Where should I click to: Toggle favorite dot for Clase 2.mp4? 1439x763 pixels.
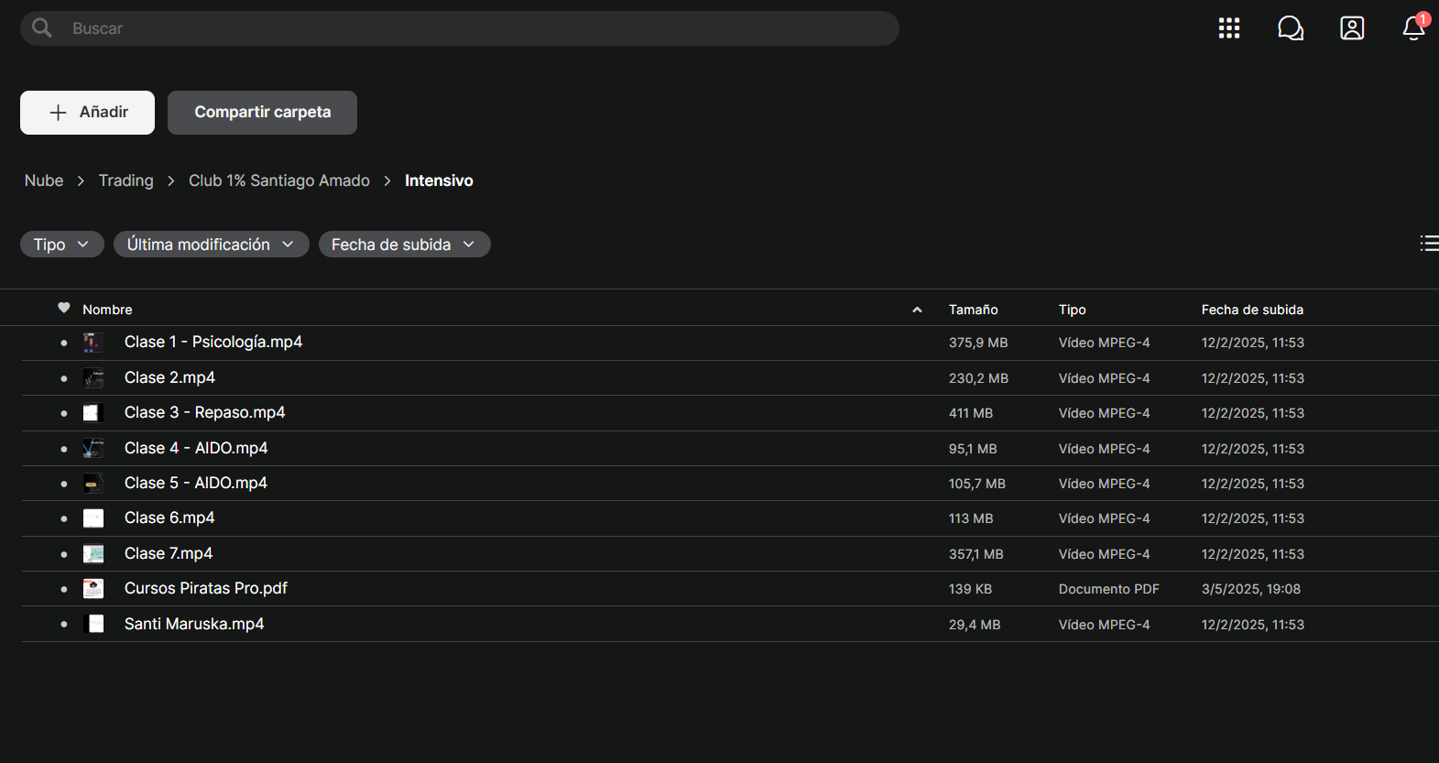(64, 378)
